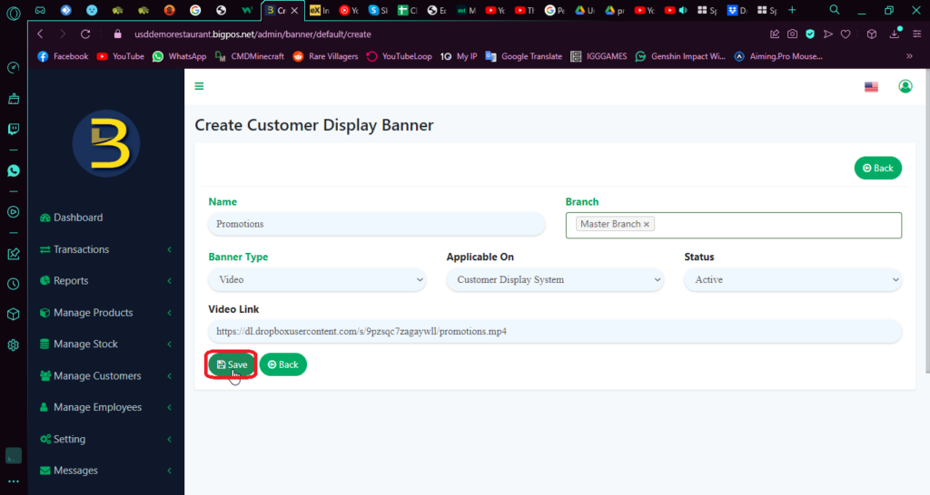Open the Facebook bookmark

point(63,57)
